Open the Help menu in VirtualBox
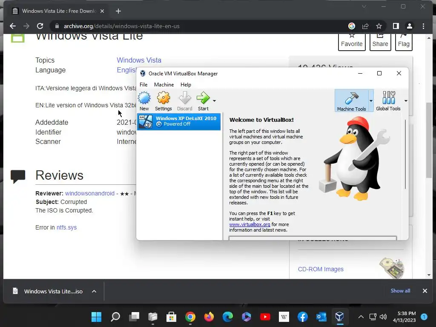This screenshot has width=436, height=327. coord(186,85)
